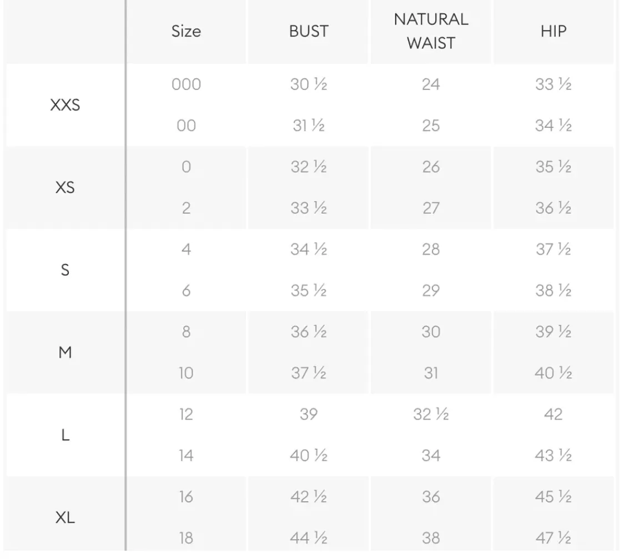
Task: Click bust value 39 for size 12
Action: 309,414
